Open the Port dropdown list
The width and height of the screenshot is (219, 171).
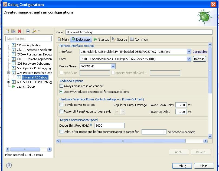(x=189, y=59)
